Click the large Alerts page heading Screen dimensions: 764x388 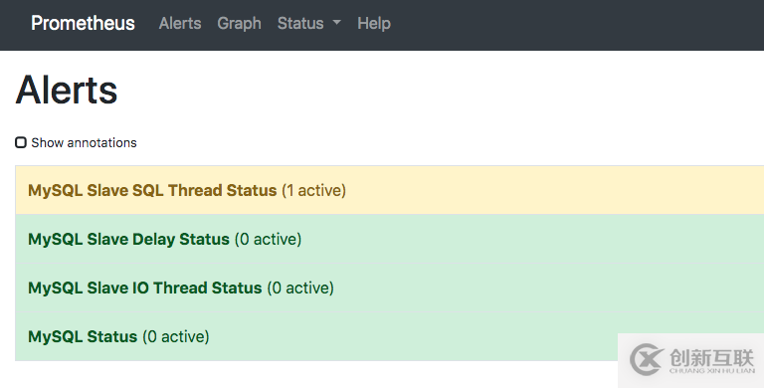tap(67, 91)
